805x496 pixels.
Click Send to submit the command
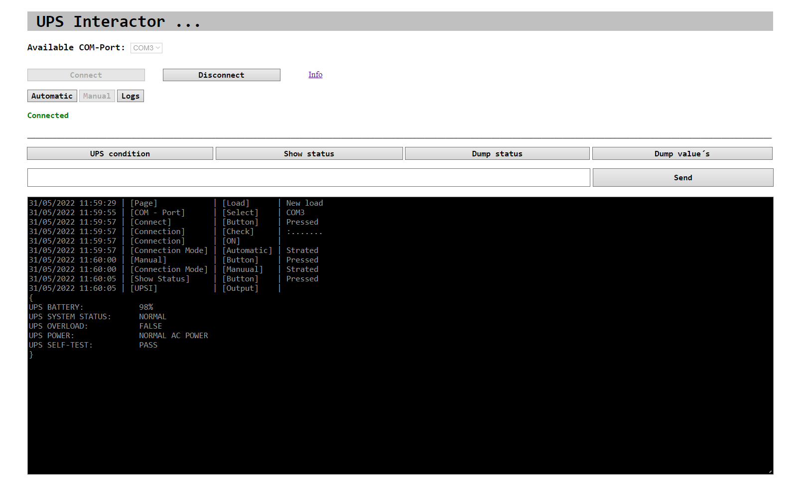click(683, 178)
